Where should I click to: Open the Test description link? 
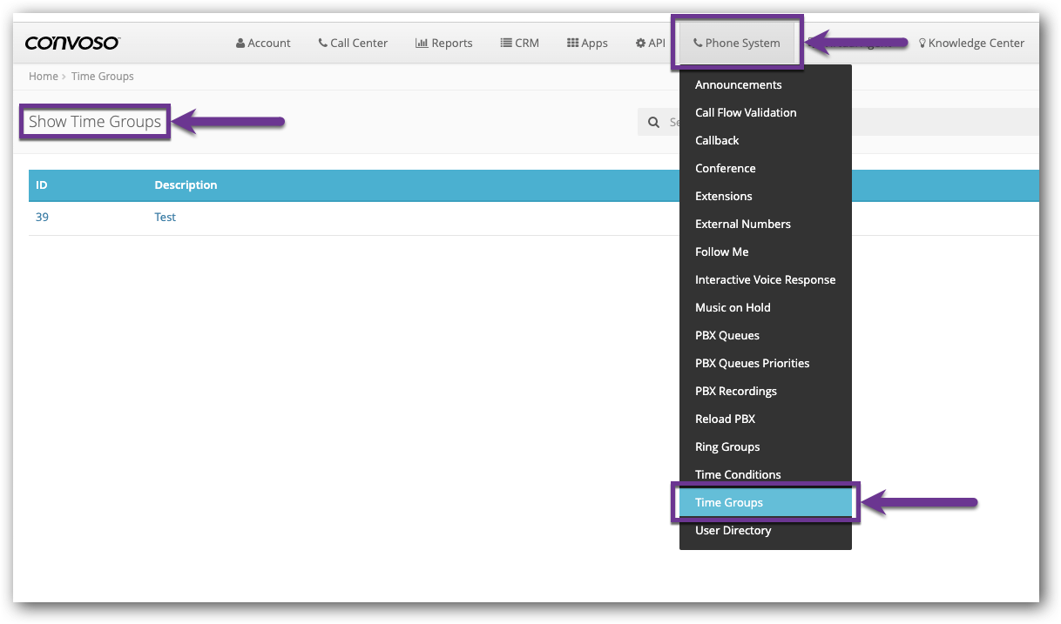(166, 217)
